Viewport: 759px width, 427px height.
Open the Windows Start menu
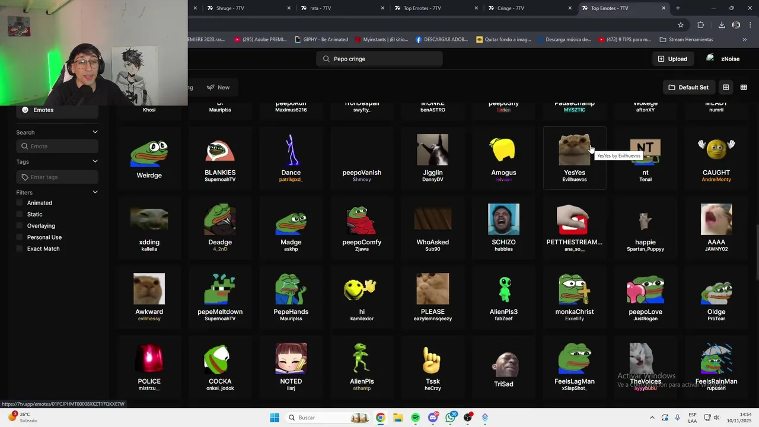(275, 418)
